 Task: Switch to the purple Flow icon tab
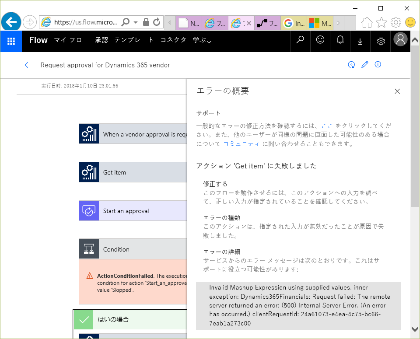[x=268, y=23]
